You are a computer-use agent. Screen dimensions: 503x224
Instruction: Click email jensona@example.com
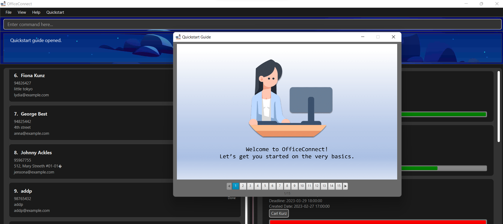[34, 172]
